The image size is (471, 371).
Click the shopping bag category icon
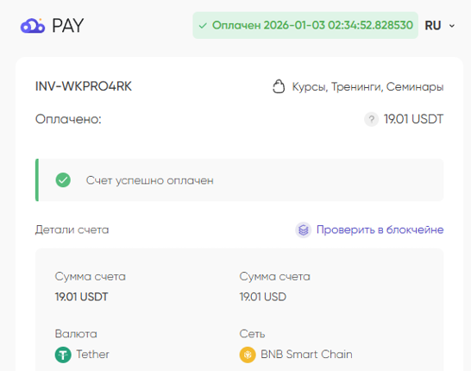279,87
